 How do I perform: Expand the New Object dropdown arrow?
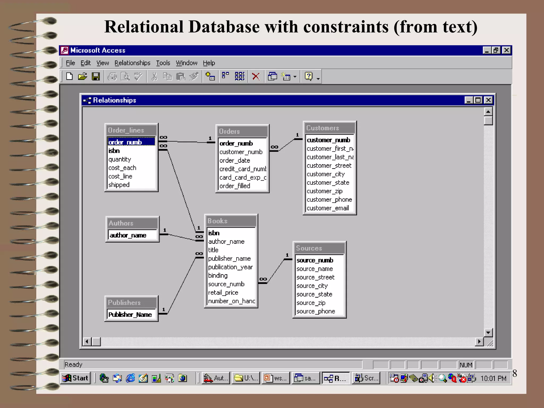coord(295,77)
